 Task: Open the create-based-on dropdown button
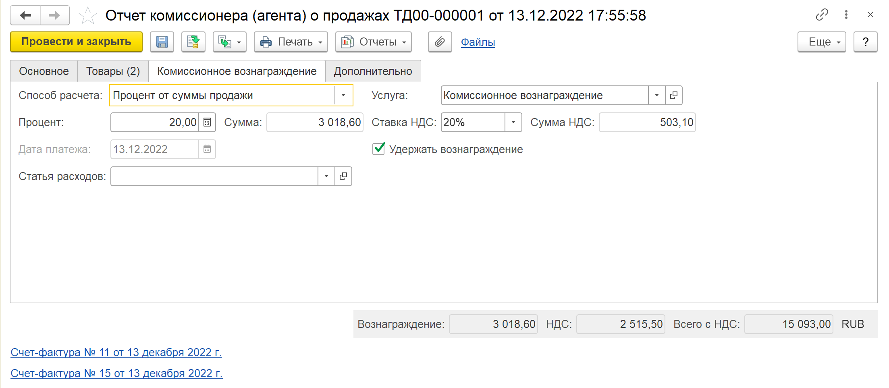229,42
